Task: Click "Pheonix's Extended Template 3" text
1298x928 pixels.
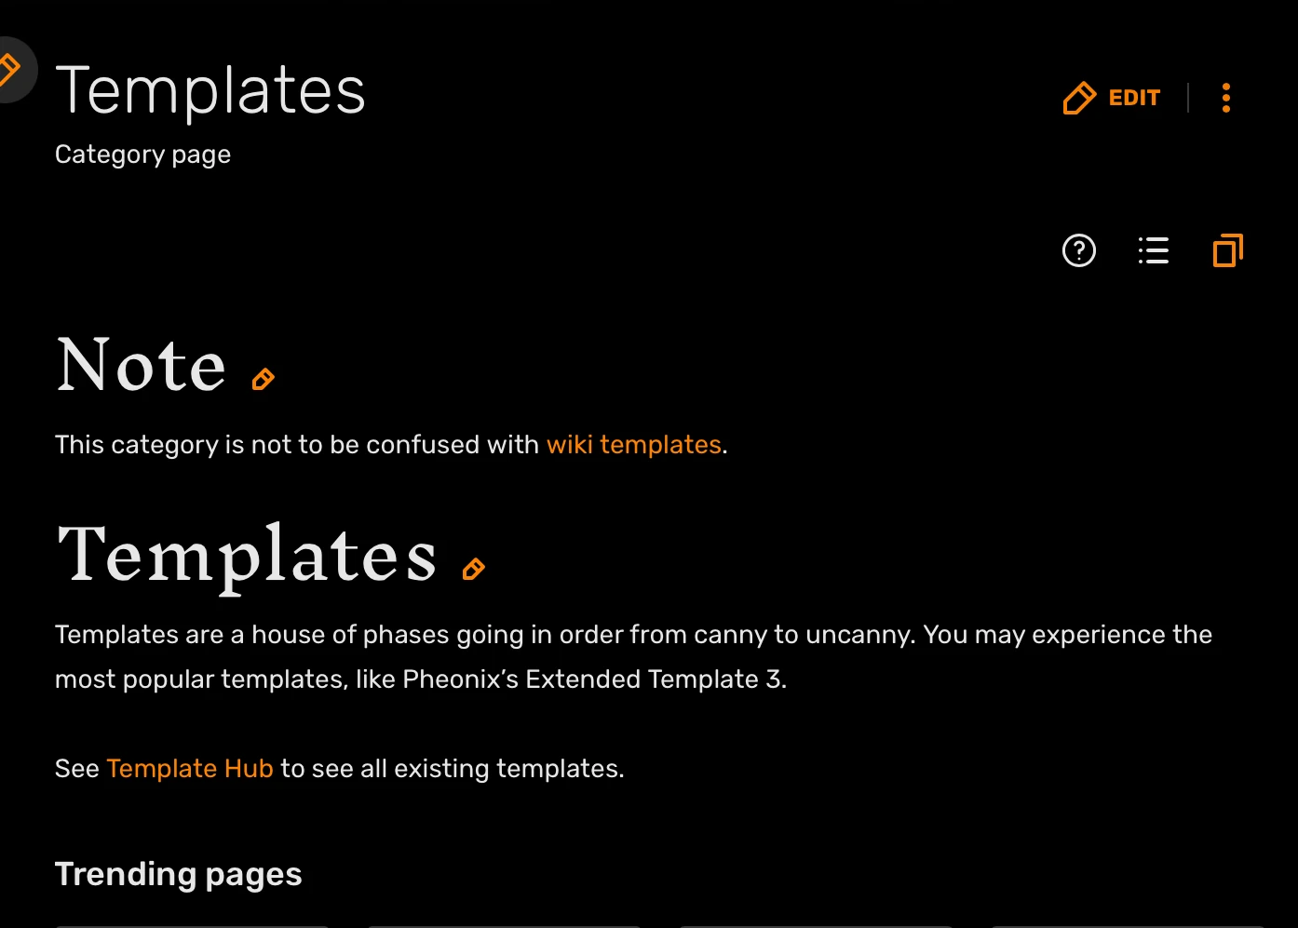Action: click(x=593, y=679)
